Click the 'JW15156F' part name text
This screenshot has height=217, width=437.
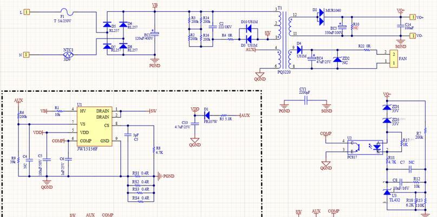point(88,149)
